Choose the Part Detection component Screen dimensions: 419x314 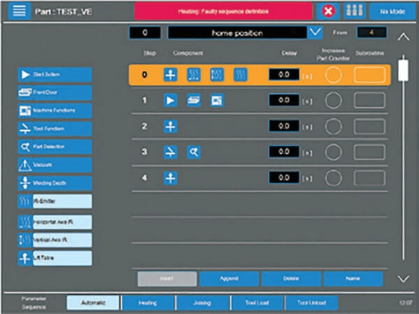[x=55, y=147]
